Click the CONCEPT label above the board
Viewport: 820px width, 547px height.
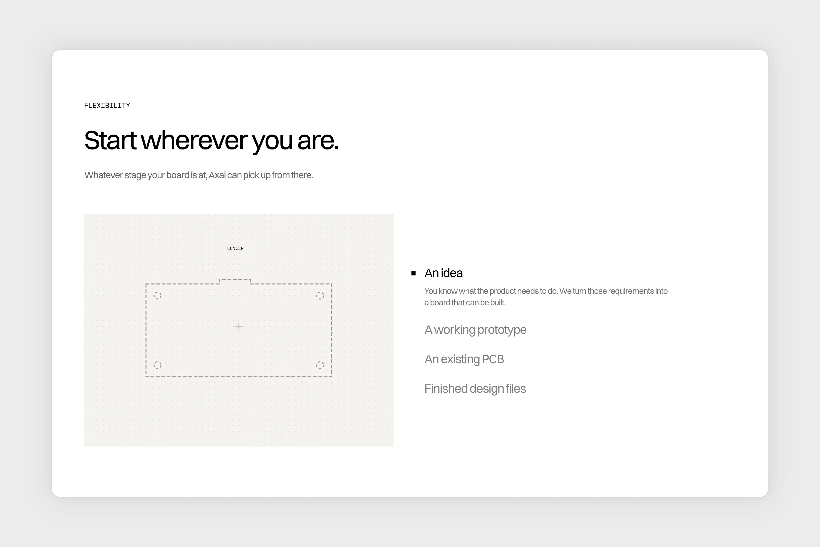point(237,248)
